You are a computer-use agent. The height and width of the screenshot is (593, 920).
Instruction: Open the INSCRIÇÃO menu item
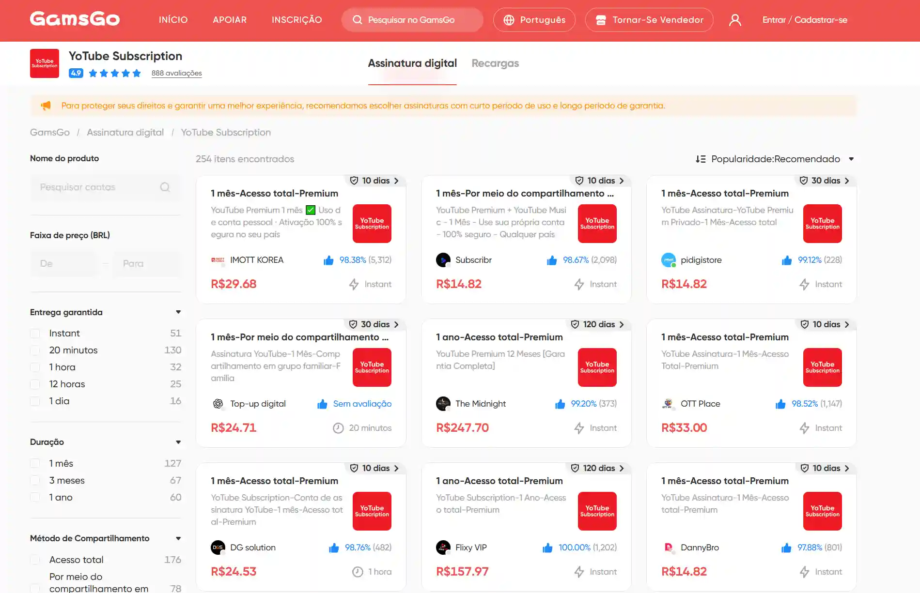pos(296,20)
